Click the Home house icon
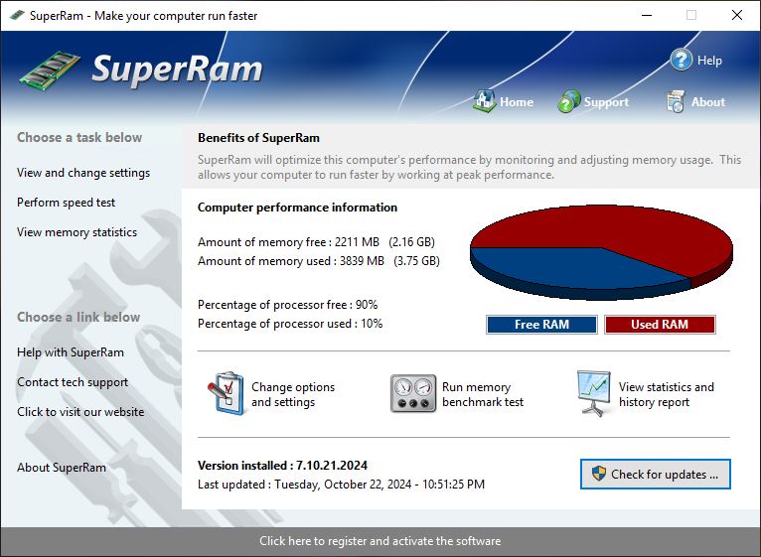This screenshot has height=557, width=761. (x=484, y=101)
